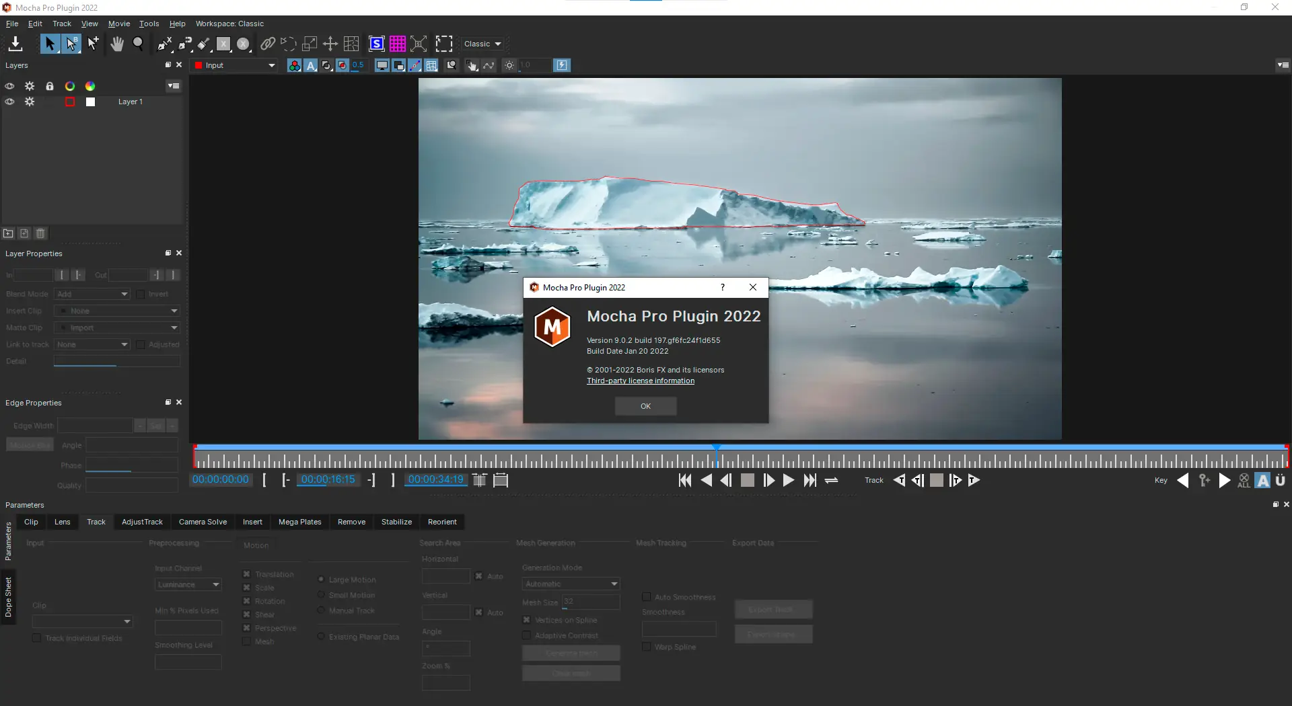Image resolution: width=1292 pixels, height=706 pixels.
Task: Open the Dope Sheet side tab
Action: click(x=8, y=597)
